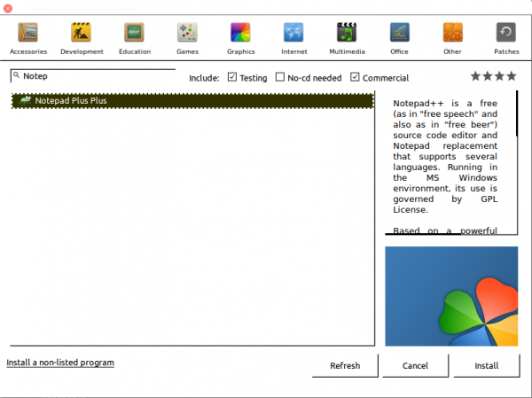Click the Notepad Plus Plus chameleon icon
This screenshot has height=398, width=532.
point(25,100)
